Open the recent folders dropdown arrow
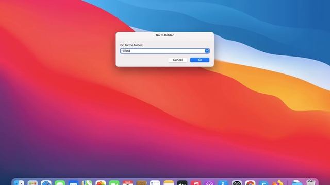This screenshot has height=185, width=330. click(207, 51)
